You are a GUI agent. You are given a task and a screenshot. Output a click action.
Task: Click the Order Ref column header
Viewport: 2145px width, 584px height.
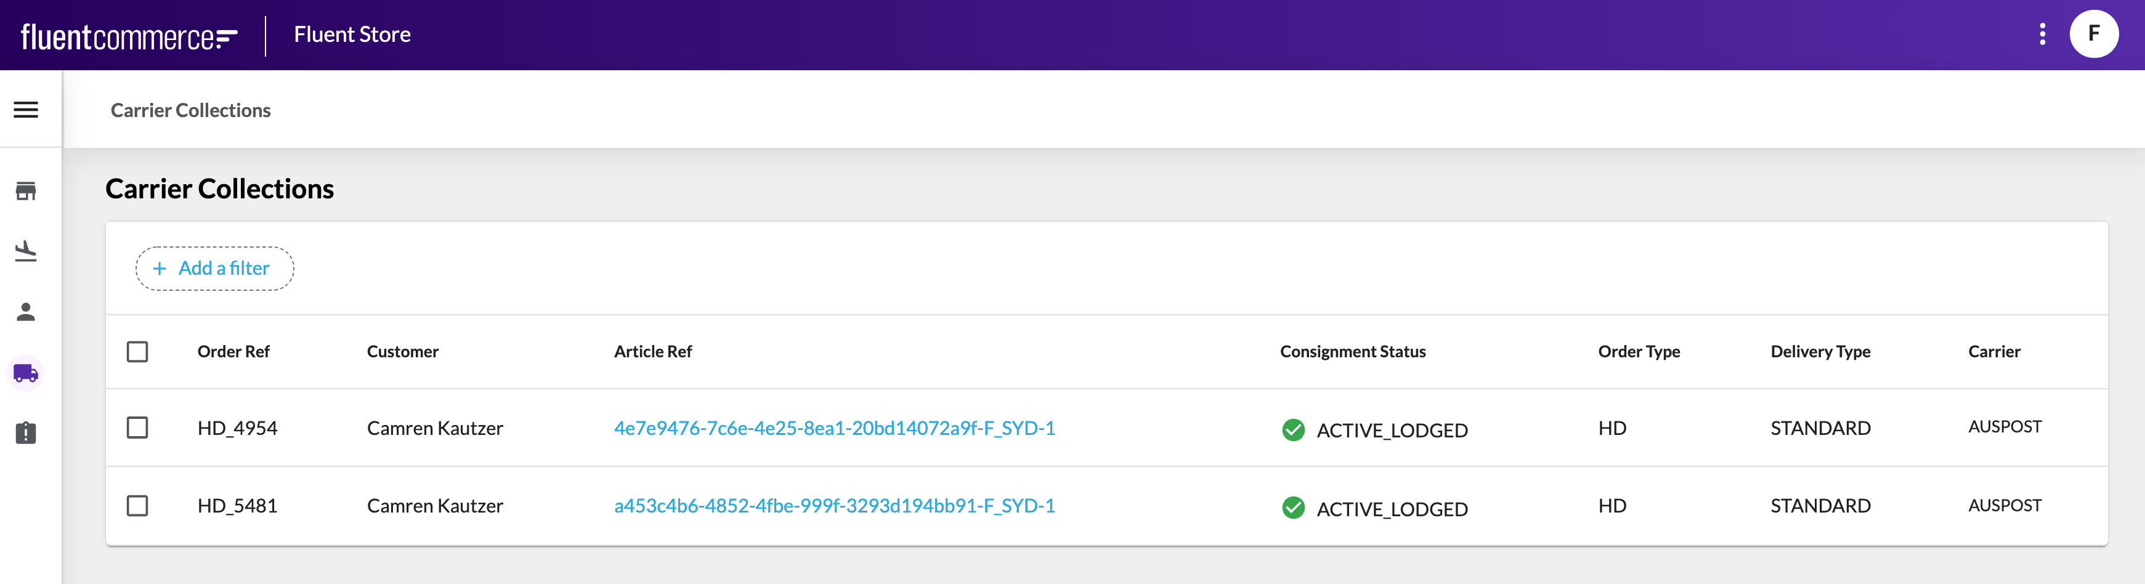pos(233,352)
